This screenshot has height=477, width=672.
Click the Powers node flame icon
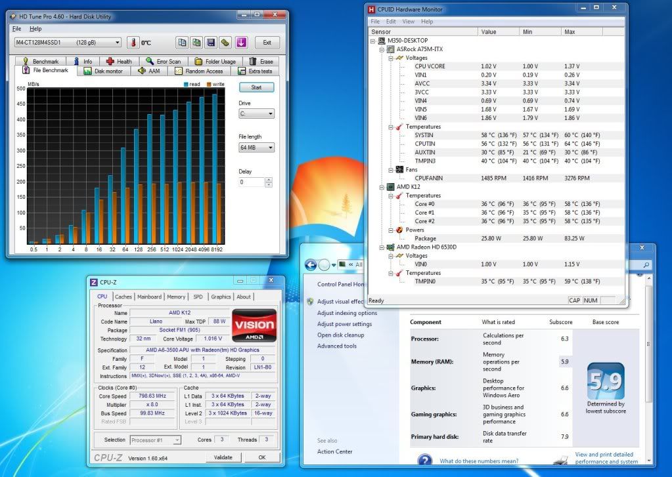click(x=399, y=230)
